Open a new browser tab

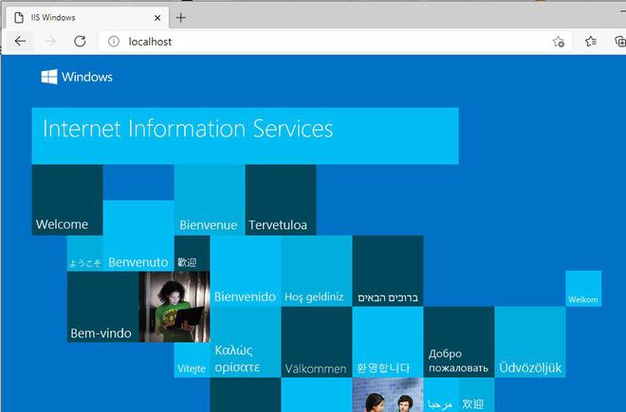[181, 18]
